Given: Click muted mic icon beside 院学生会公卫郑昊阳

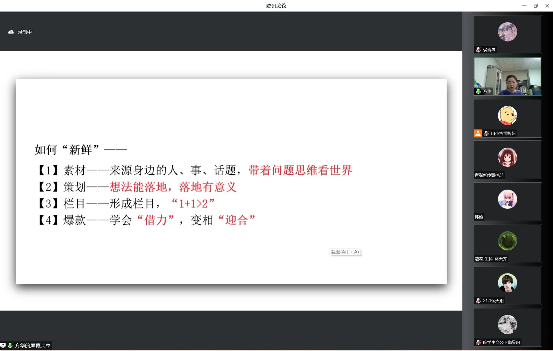Looking at the screenshot, I should tap(478, 342).
